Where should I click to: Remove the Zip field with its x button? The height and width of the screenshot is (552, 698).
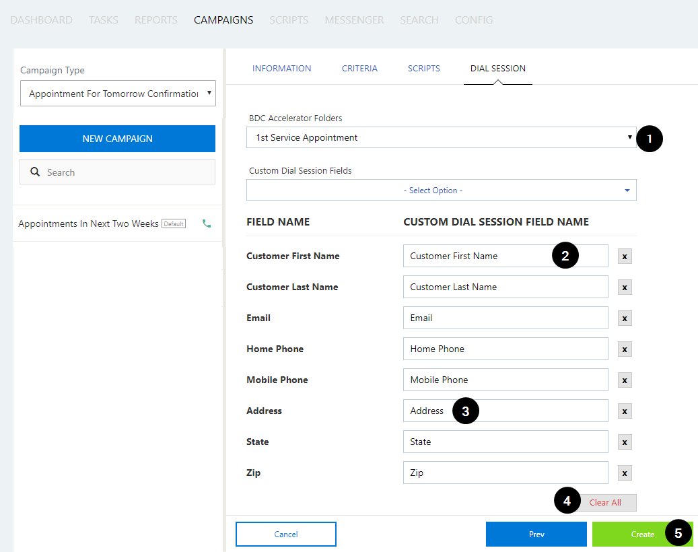pyautogui.click(x=625, y=473)
